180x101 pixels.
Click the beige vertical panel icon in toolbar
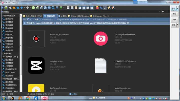click(x=76, y=8)
